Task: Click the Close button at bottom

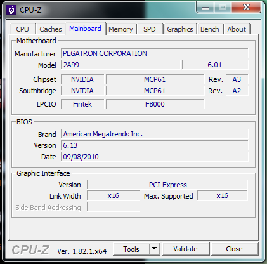Action: tap(234, 249)
